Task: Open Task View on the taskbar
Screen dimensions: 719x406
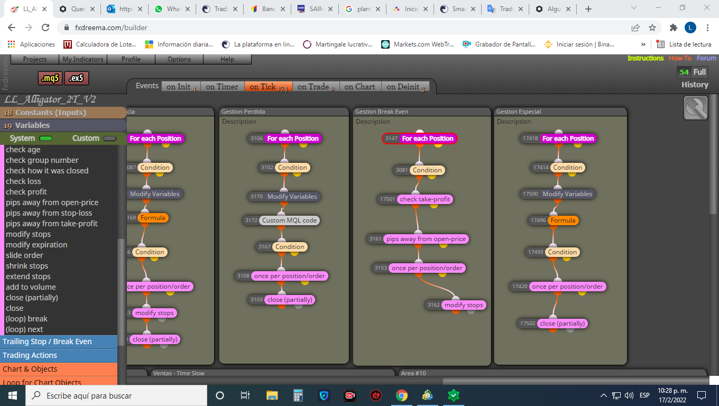Action: (x=245, y=395)
